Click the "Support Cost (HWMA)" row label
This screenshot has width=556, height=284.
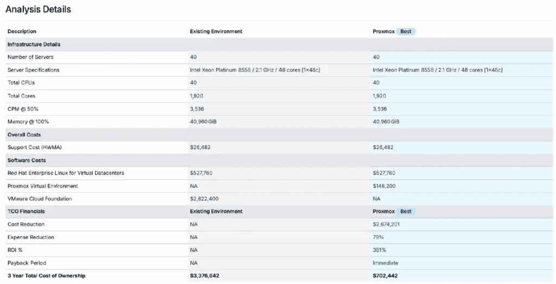tap(33, 147)
